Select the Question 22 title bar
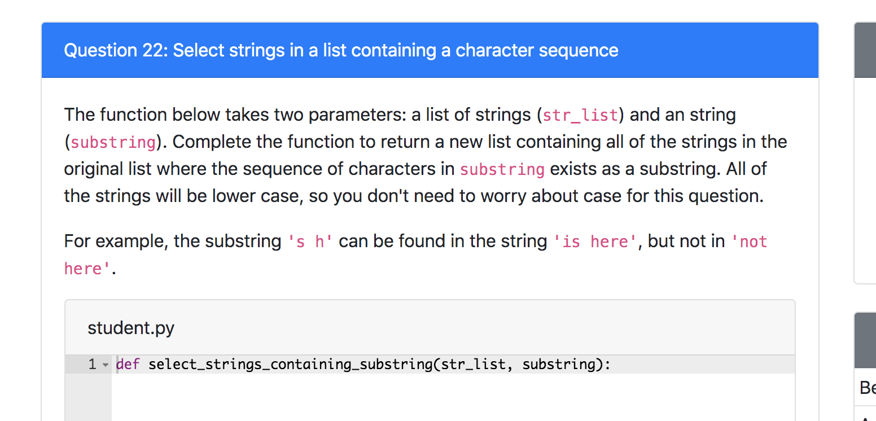Image resolution: width=876 pixels, height=421 pixels. pos(341,50)
